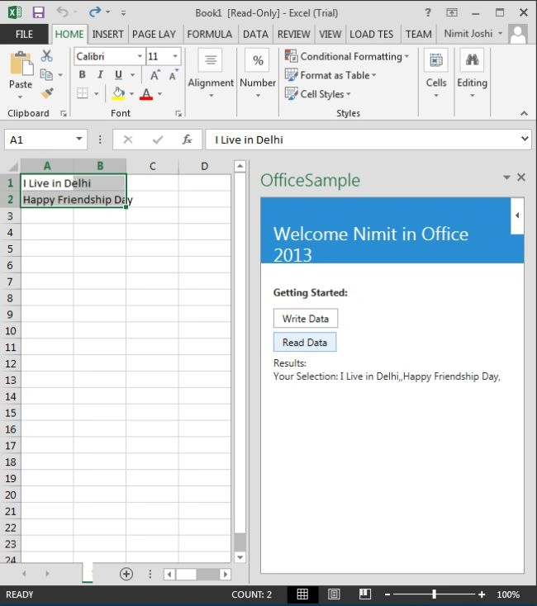This screenshot has height=606, width=537.
Task: Click the Paste clipboard icon
Action: pyautogui.click(x=21, y=64)
